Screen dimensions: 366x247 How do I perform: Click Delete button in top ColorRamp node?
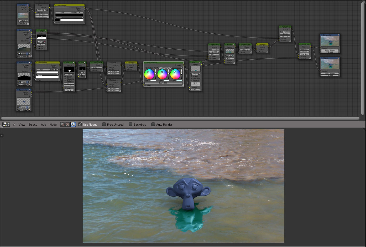pyautogui.click(x=74, y=13)
